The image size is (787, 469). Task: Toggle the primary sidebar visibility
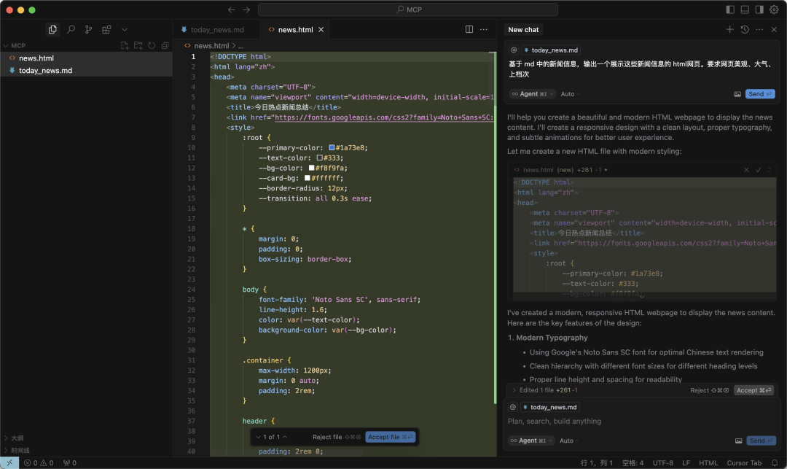click(x=730, y=9)
